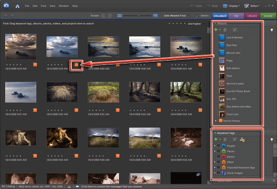Create new keyword tag with green plus
Image resolution: width=277 pixels, height=189 pixels.
click(216, 139)
